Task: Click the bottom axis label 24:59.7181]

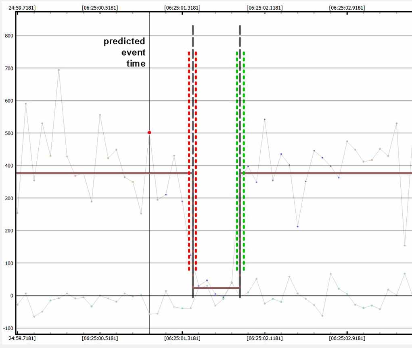Action: (x=19, y=338)
